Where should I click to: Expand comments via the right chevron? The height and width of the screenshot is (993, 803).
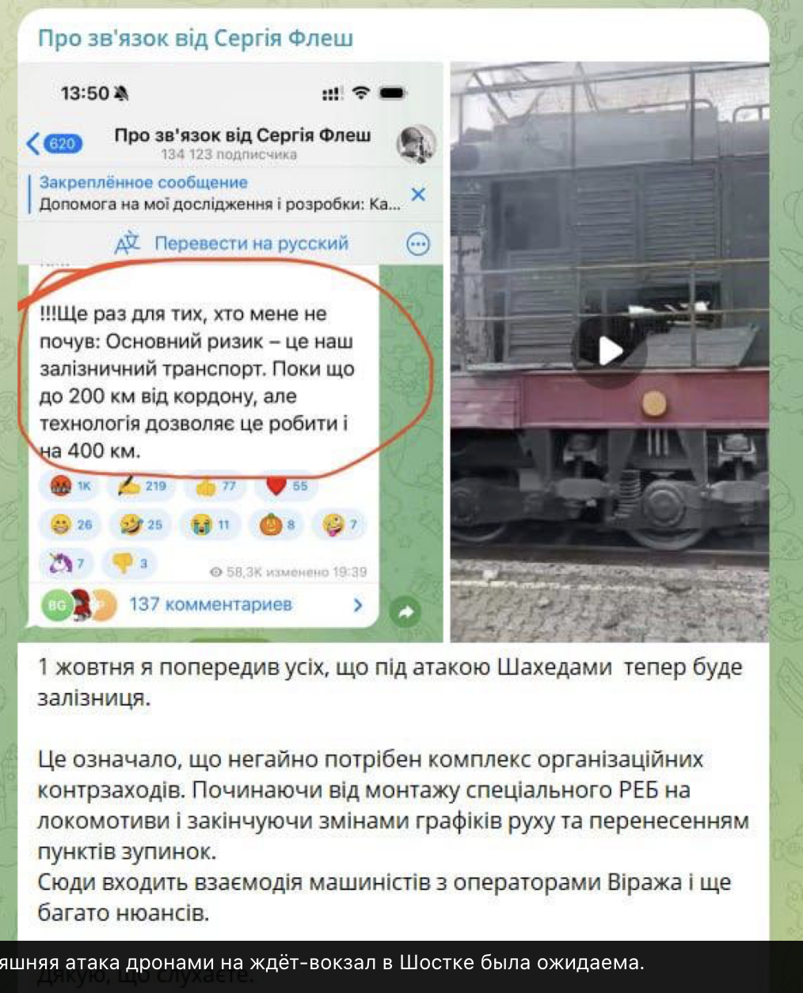click(x=358, y=605)
